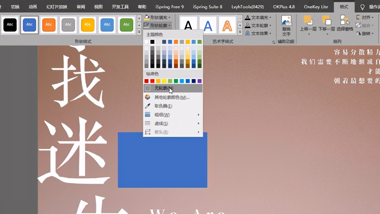Click Send Backward (下移一层) icon
Image resolution: width=380 pixels, height=214 pixels.
click(x=326, y=20)
